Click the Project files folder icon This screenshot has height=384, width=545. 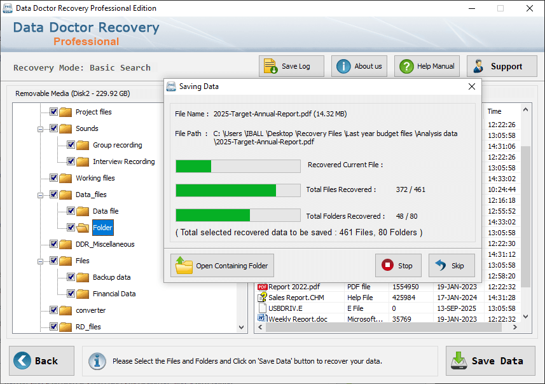click(x=66, y=112)
